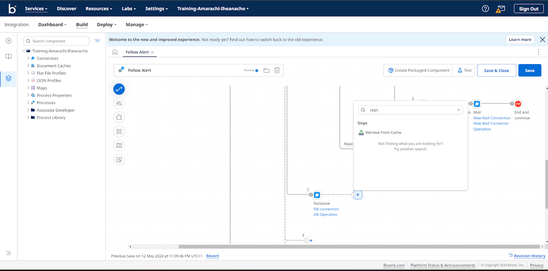This screenshot has width=548, height=271.
Task: Open the note shape palette icon
Action: click(x=119, y=160)
